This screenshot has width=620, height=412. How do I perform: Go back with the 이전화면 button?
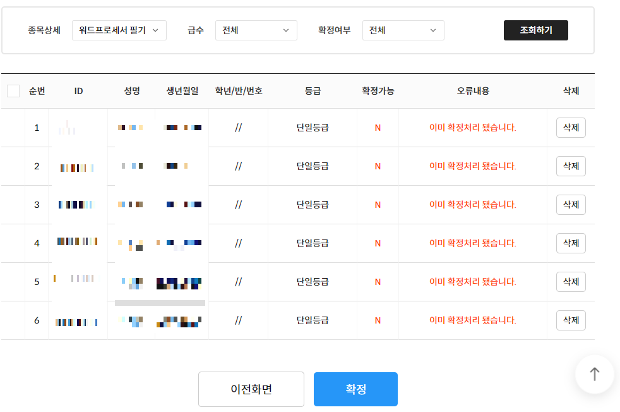pos(251,389)
